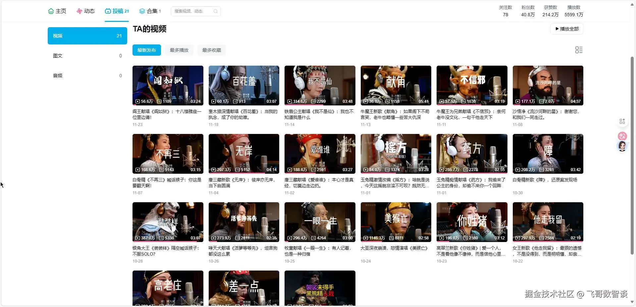Viewport: 636px width, 307px height.
Task: Open the 不再三 video thumbnail
Action: (168, 154)
